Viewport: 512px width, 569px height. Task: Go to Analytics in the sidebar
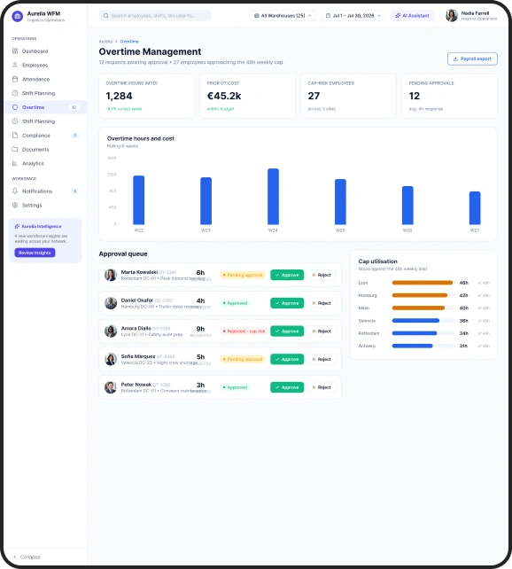pos(45,163)
